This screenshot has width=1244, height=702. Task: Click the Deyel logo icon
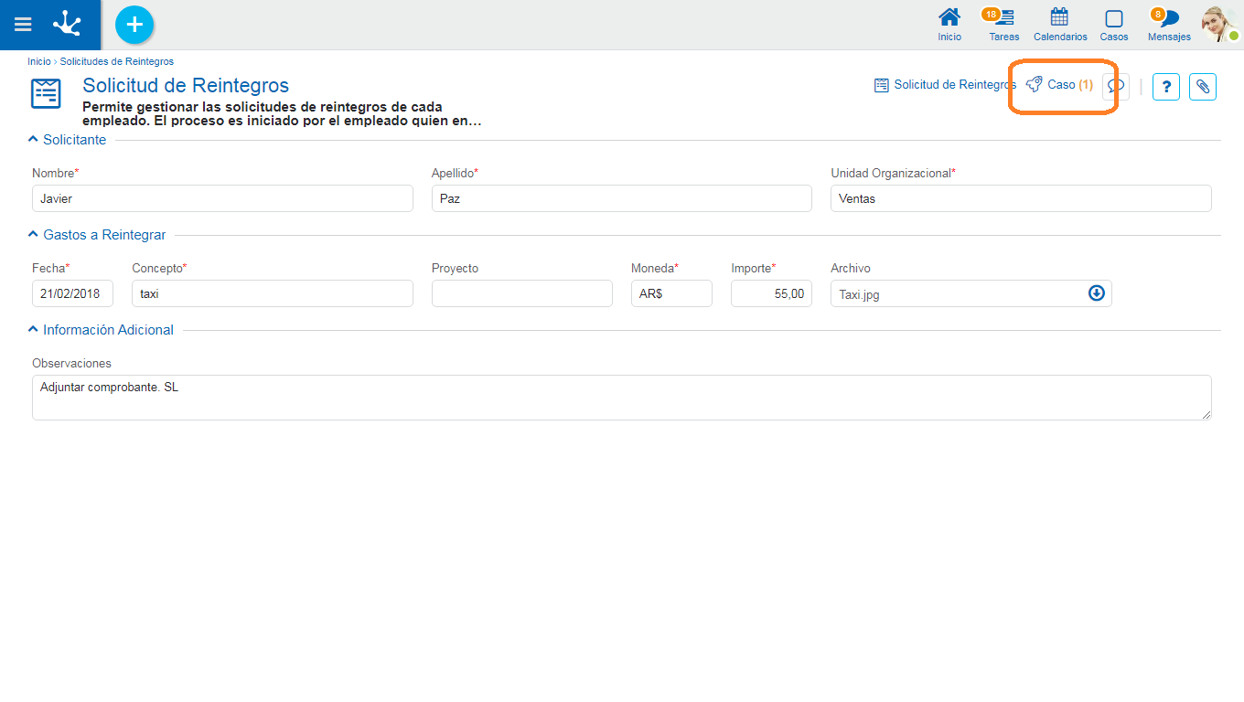coord(67,25)
